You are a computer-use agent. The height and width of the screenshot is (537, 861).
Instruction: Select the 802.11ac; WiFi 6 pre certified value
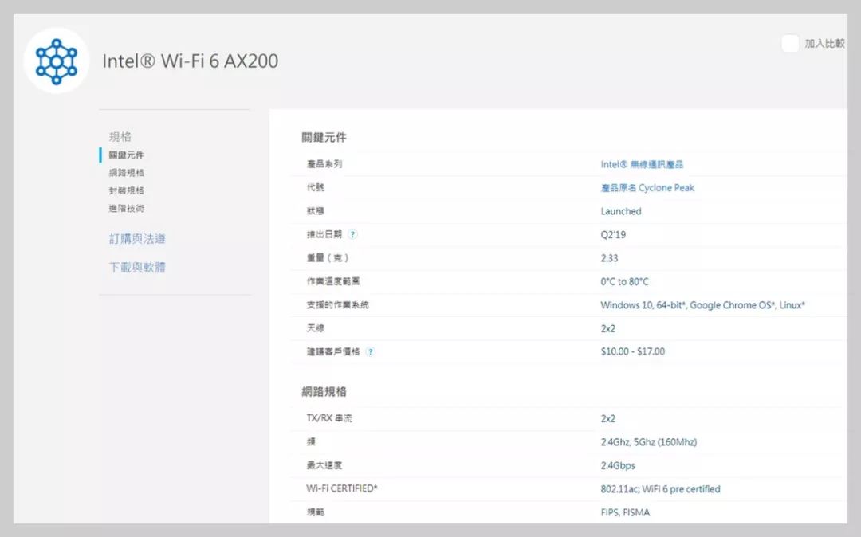click(660, 488)
